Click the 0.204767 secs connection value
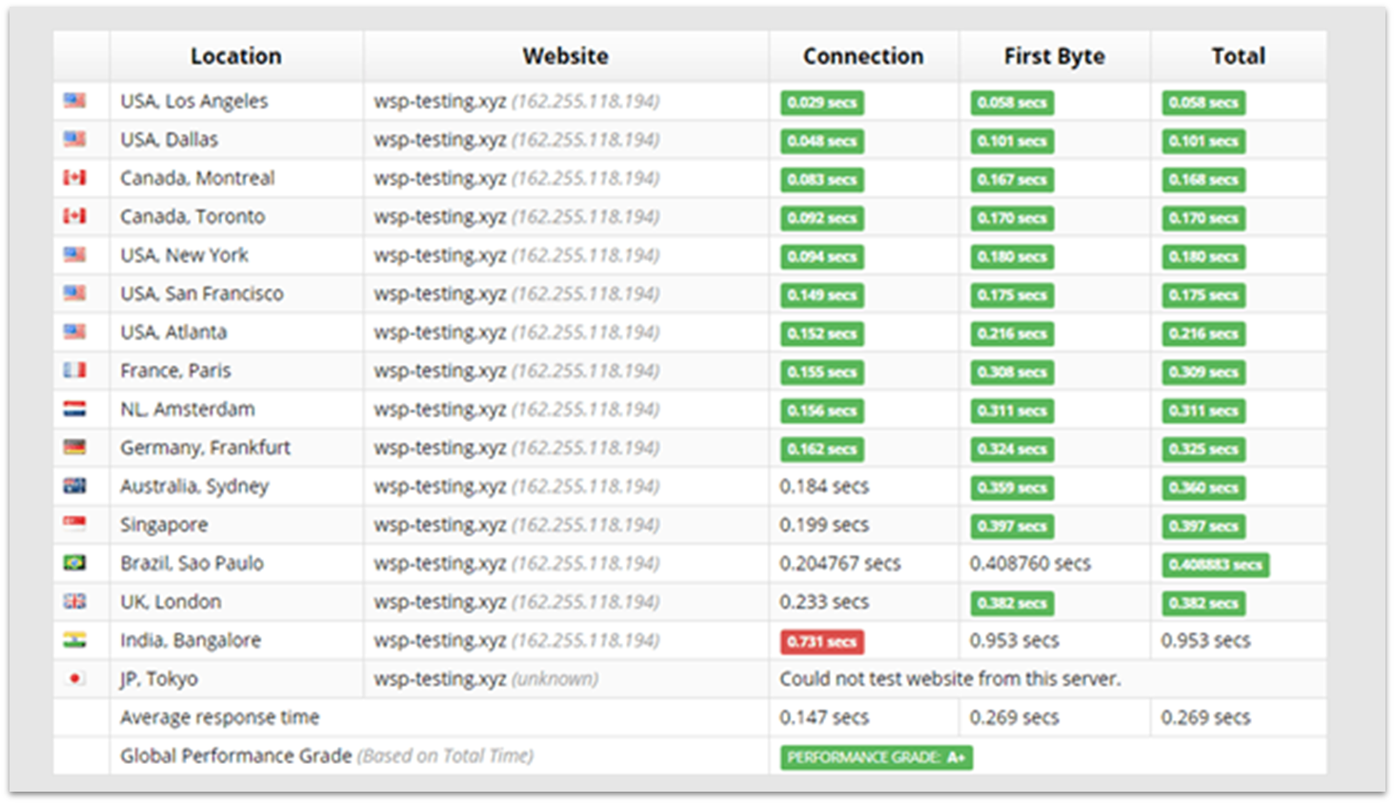Screen dimensions: 1395x804 (839, 563)
